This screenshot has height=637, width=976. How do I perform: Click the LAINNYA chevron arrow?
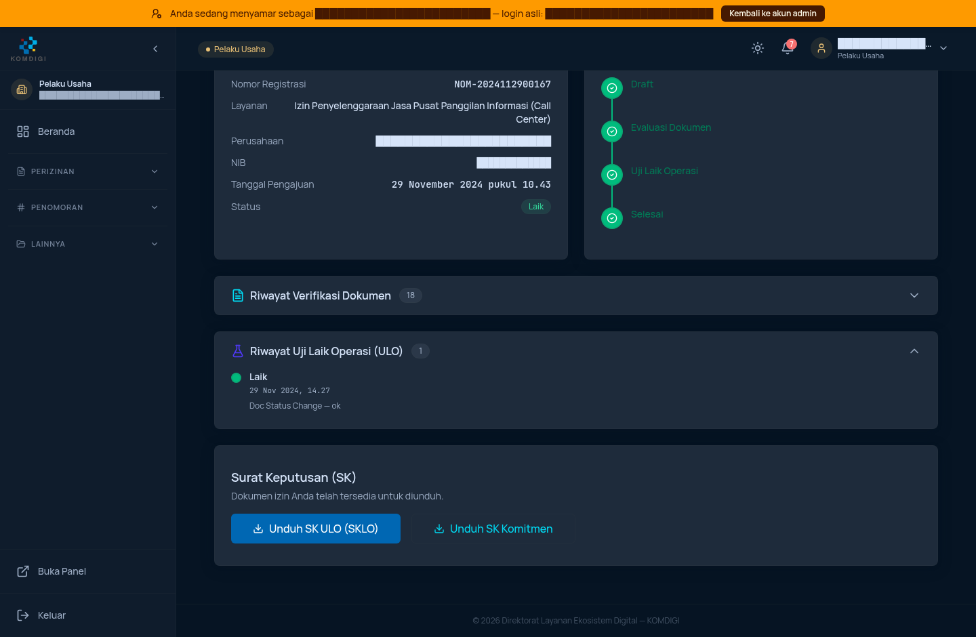(x=155, y=244)
